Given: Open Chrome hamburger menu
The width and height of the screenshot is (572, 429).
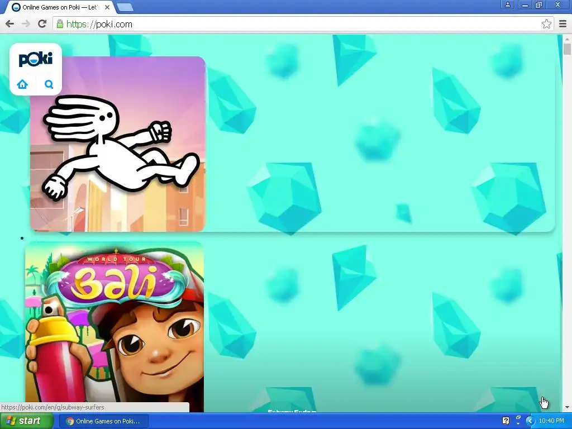Looking at the screenshot, I should (x=563, y=24).
